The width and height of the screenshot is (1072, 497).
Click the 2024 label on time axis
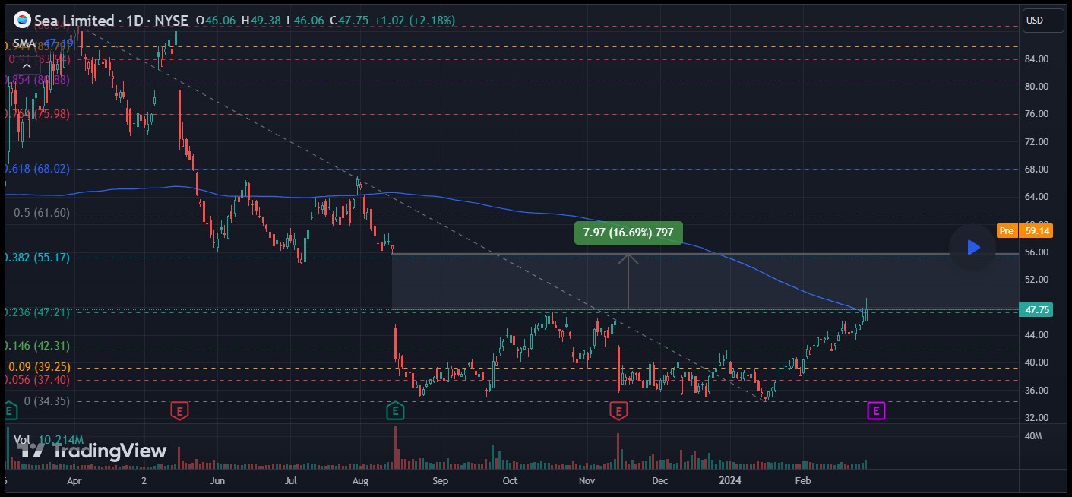coord(730,480)
